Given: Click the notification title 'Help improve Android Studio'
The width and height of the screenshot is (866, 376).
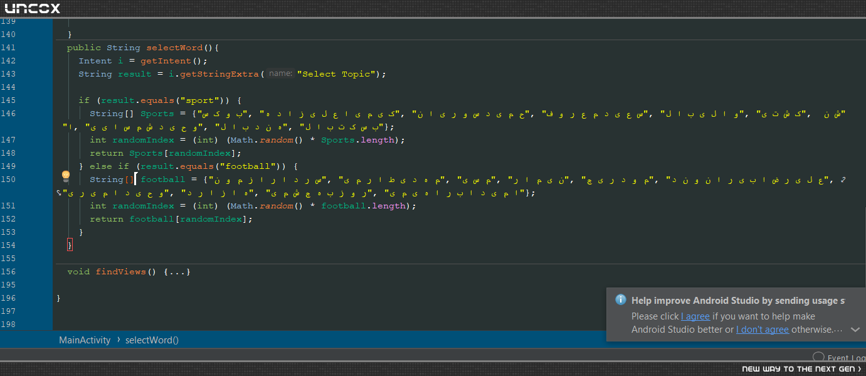Looking at the screenshot, I should [738, 301].
